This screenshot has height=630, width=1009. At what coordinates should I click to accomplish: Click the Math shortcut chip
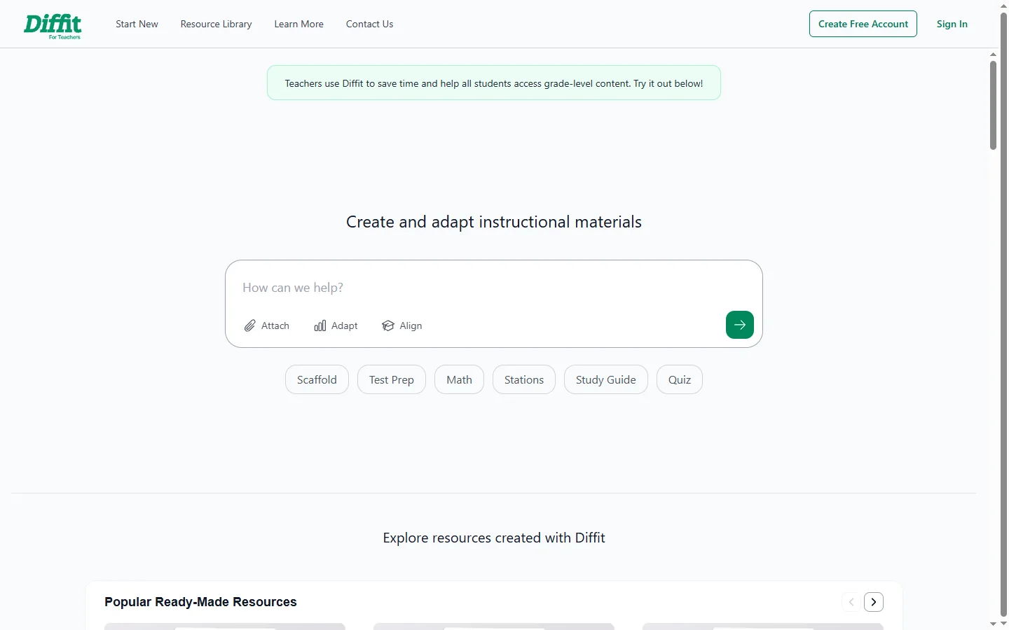click(x=459, y=379)
